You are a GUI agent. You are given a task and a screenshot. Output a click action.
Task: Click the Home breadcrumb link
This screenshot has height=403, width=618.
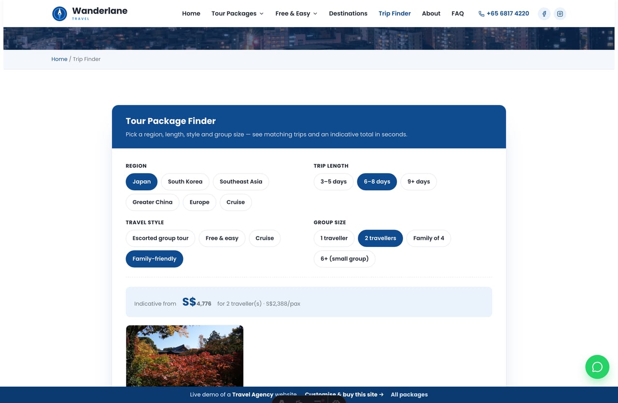[x=59, y=59]
